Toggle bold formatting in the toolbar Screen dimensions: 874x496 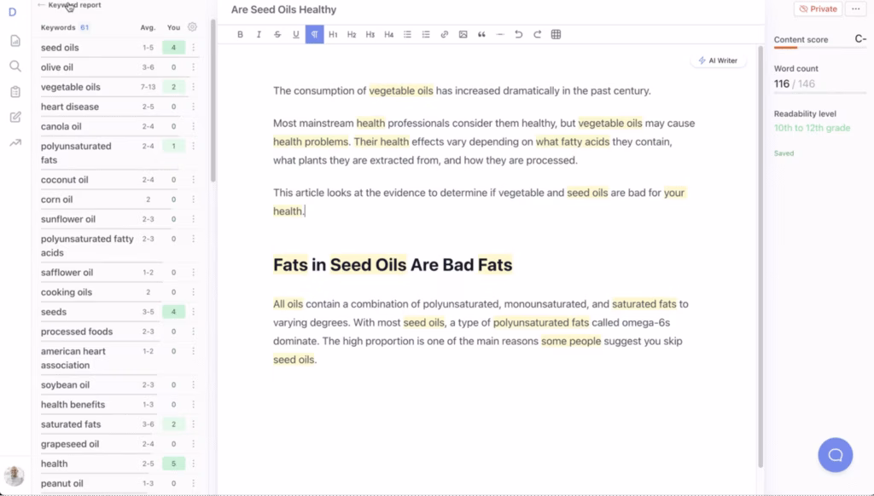pyautogui.click(x=240, y=34)
